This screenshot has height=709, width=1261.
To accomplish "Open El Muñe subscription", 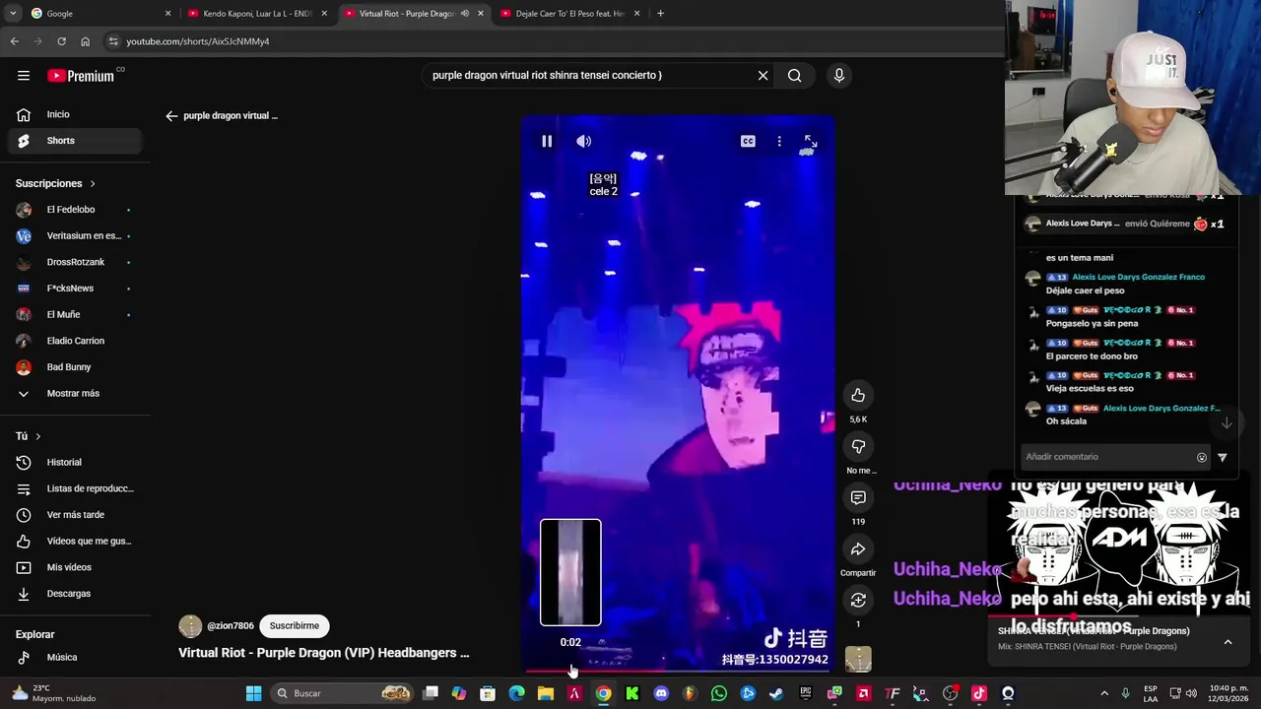I will point(75,314).
